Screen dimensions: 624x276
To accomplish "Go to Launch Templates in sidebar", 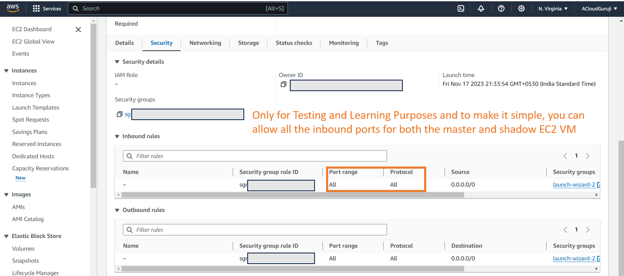I will coord(35,108).
